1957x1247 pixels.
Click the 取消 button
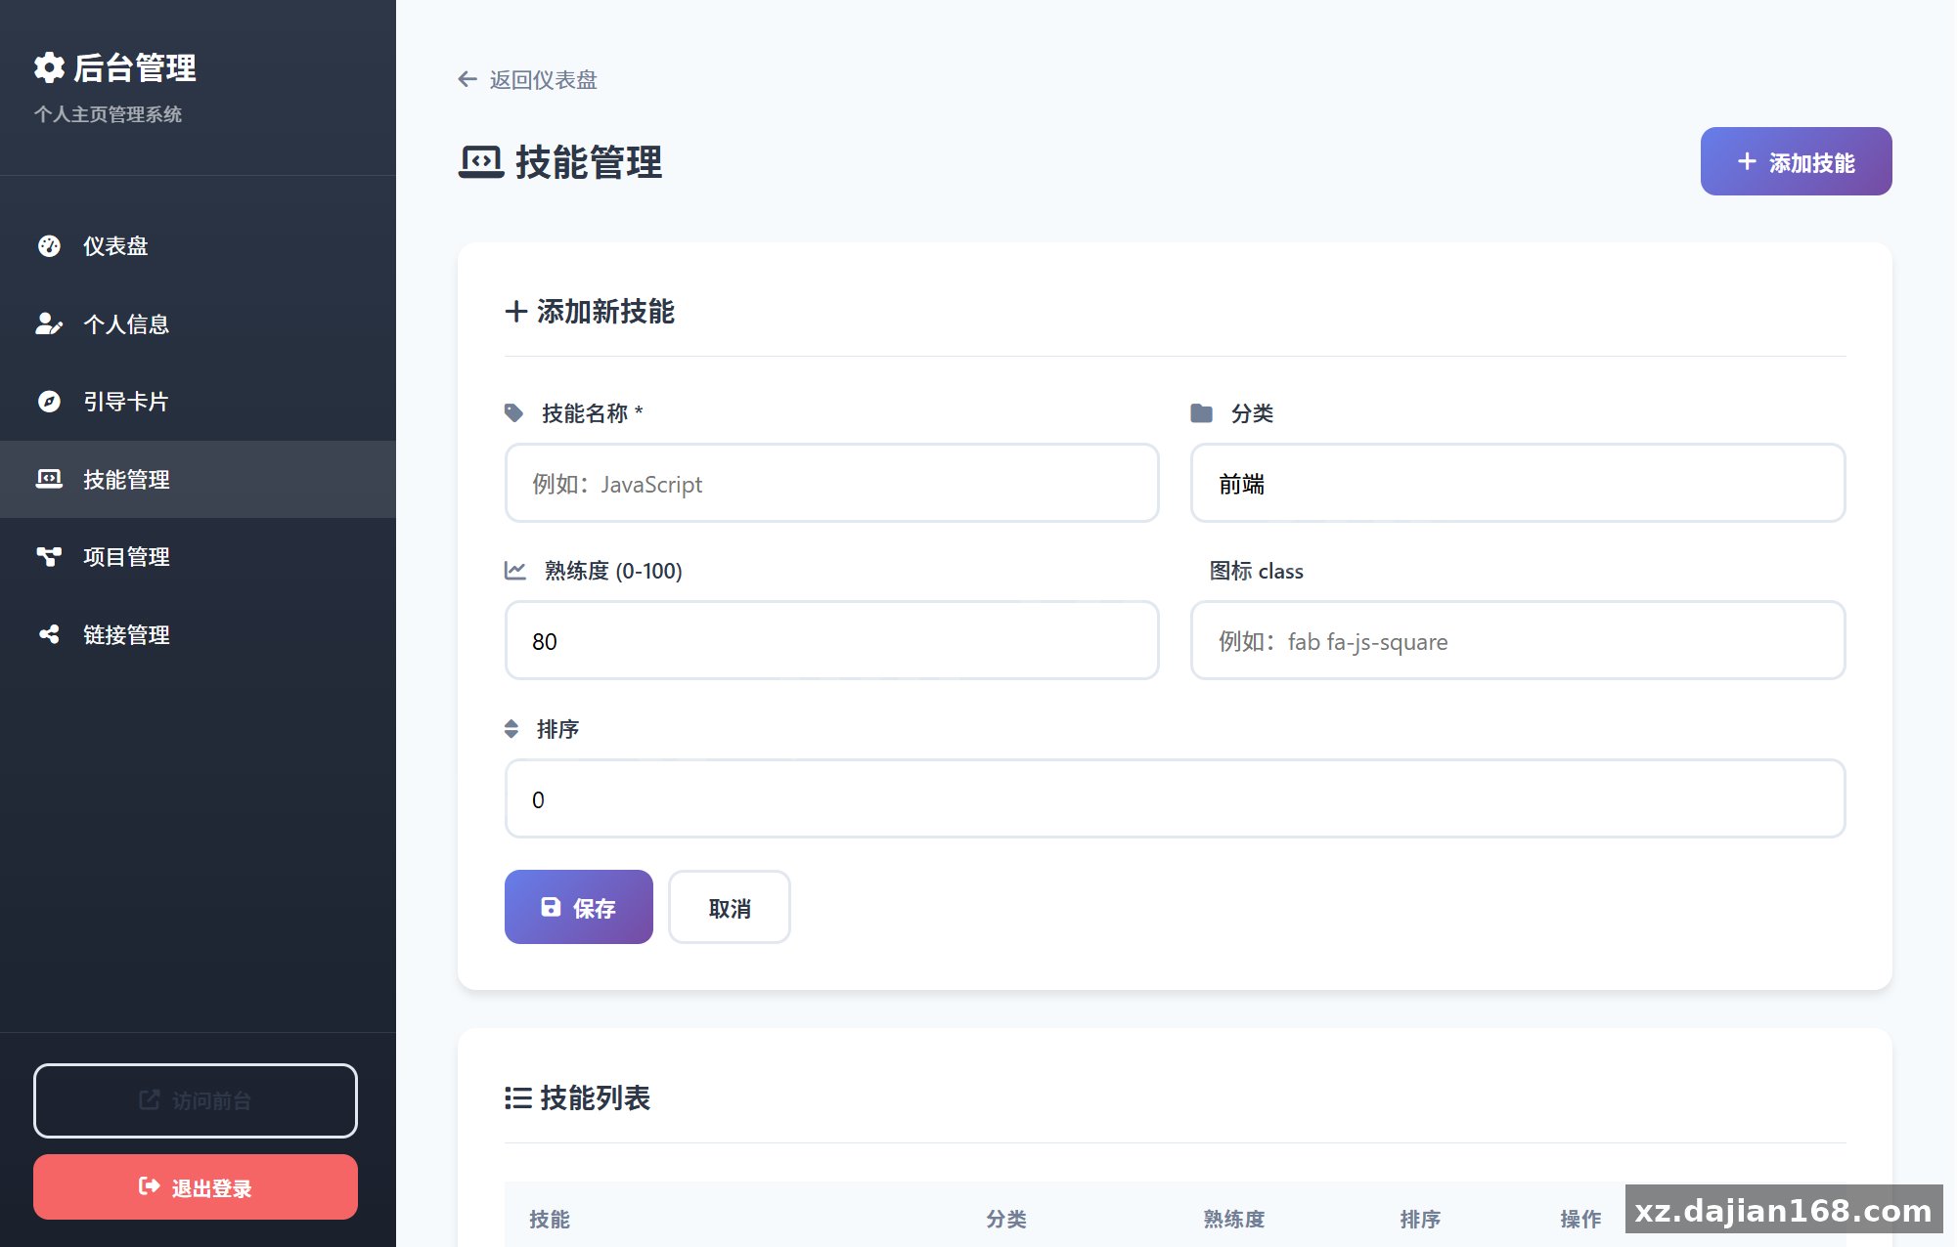pyautogui.click(x=730, y=907)
